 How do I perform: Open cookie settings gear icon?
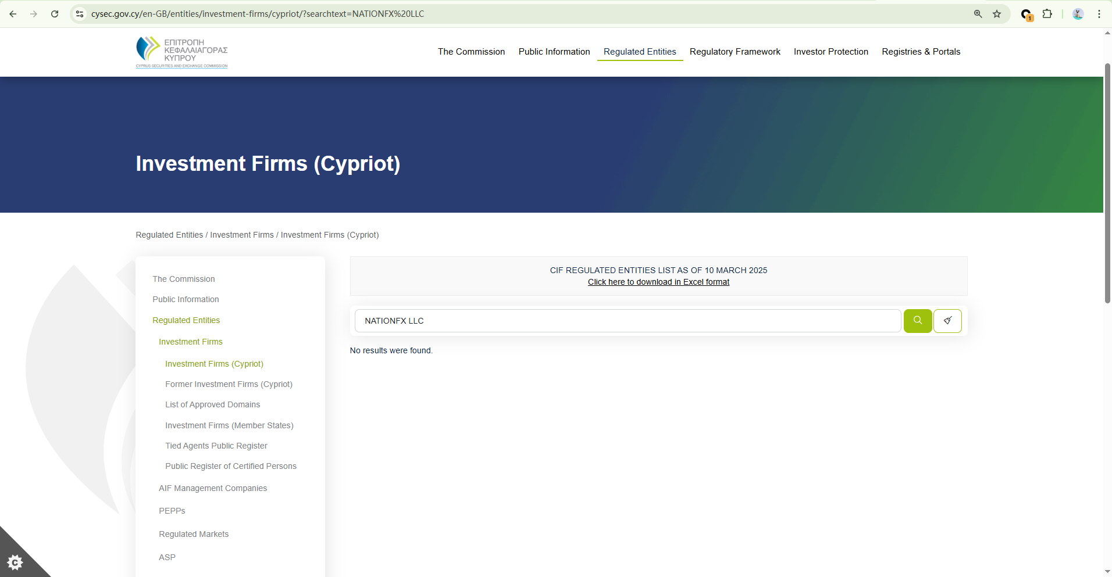(x=15, y=562)
